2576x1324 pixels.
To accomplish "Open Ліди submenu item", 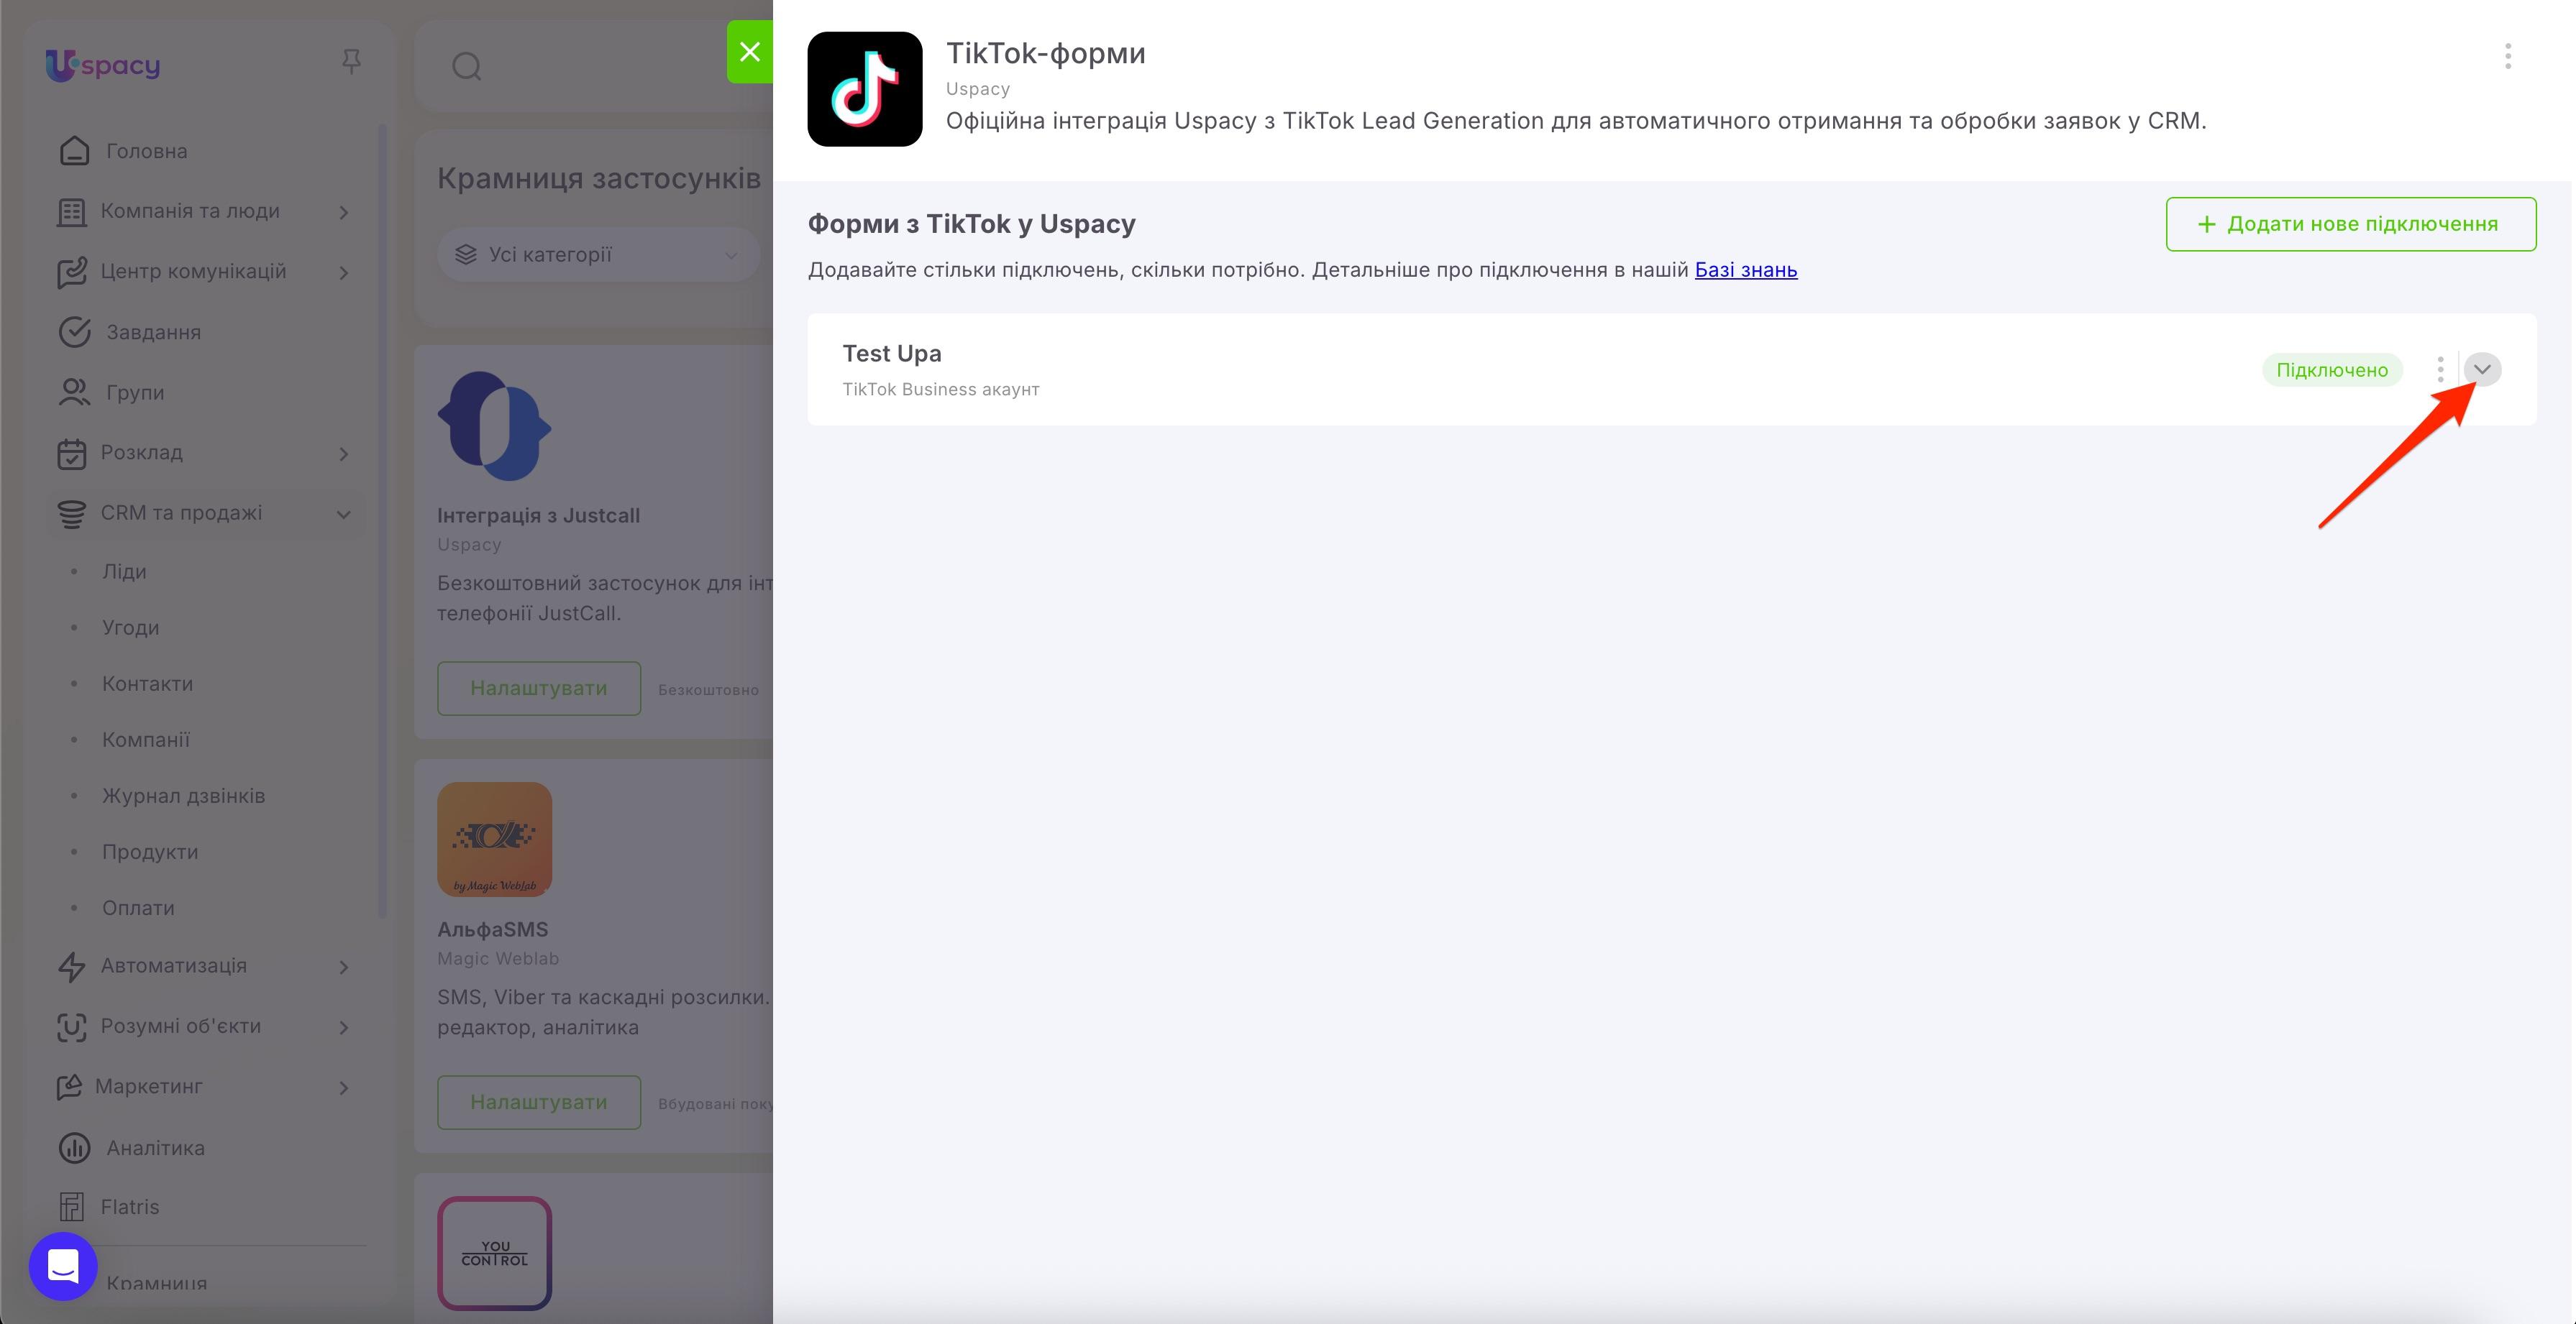I will coord(124,571).
